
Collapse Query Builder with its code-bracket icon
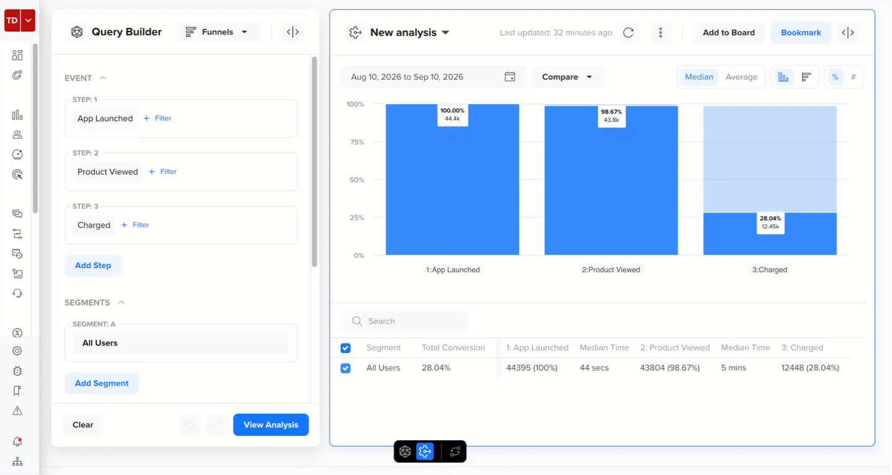(x=293, y=32)
